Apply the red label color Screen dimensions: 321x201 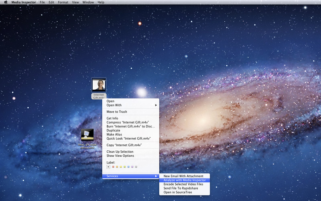(113, 167)
